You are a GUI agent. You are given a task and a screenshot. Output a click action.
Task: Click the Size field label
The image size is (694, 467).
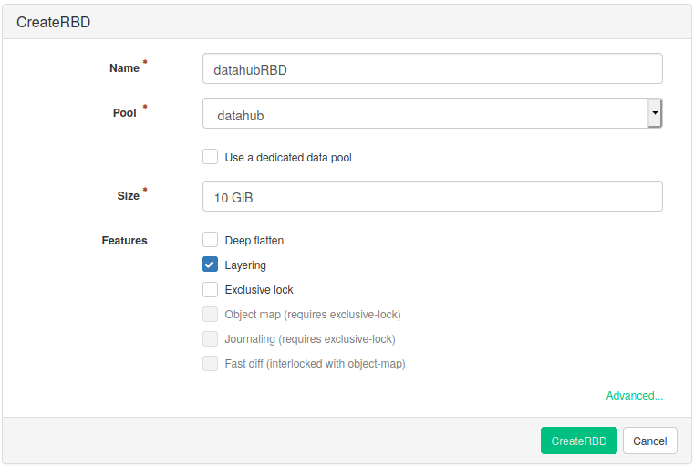pos(128,196)
